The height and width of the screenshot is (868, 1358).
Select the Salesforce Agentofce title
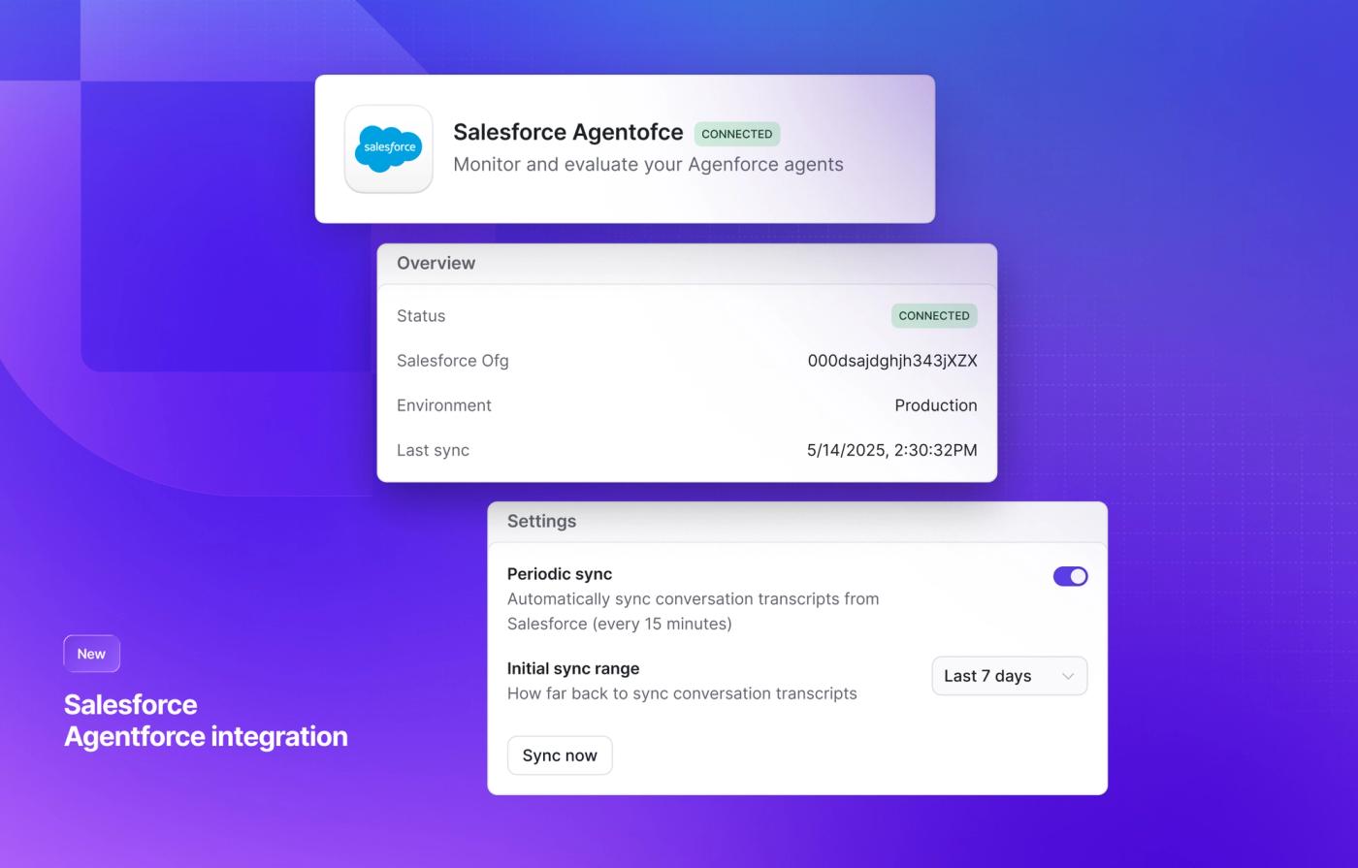pyautogui.click(x=568, y=132)
